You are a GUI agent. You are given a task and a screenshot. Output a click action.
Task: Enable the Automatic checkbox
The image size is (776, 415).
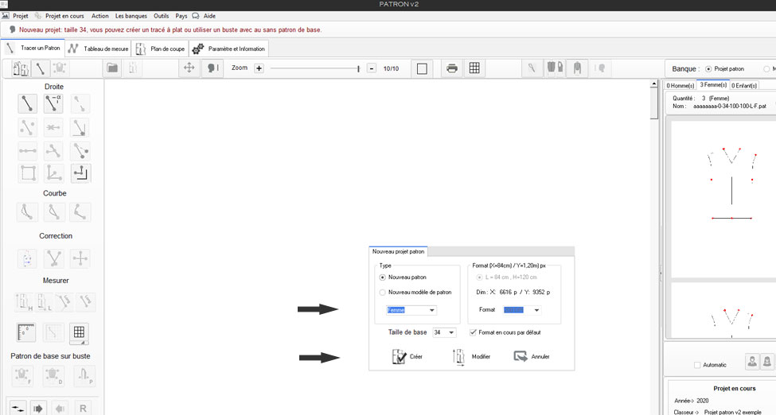tap(697, 365)
